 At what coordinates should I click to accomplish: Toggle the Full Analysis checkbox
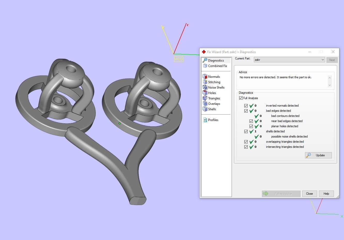[x=241, y=98]
